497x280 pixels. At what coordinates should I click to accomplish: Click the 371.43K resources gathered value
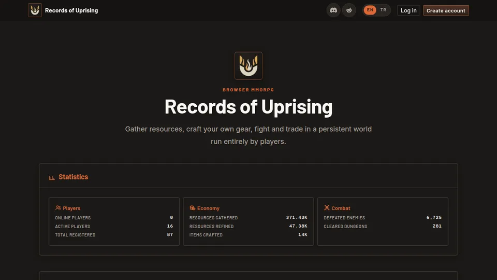click(x=297, y=217)
